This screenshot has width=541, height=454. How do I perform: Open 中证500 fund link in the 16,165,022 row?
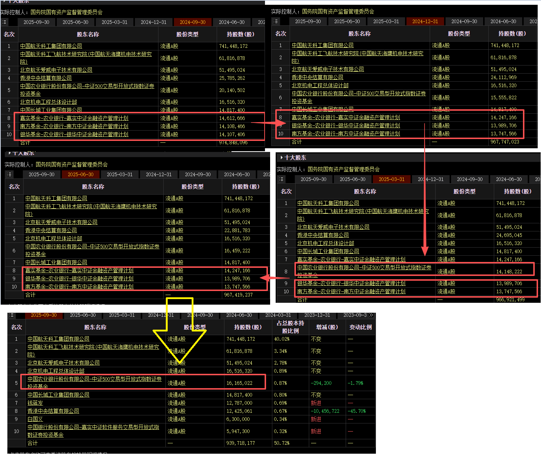point(94,383)
